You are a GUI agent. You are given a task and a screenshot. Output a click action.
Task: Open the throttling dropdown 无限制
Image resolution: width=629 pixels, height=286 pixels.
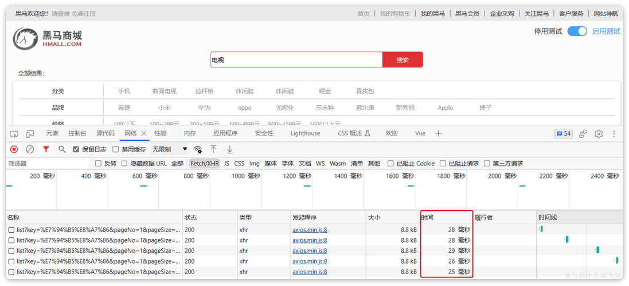[x=169, y=149]
